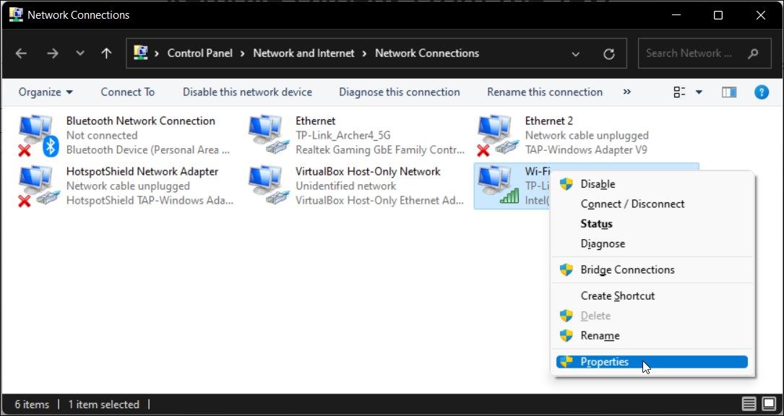
Task: Click inside the Search Network Connections box
Action: (694, 53)
